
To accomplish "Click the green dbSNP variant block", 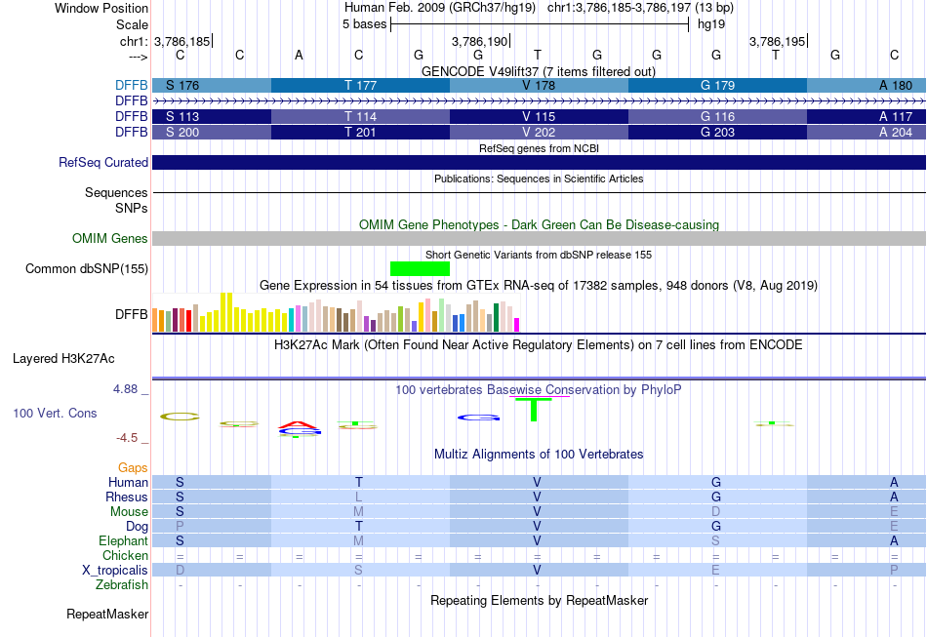I will [420, 269].
